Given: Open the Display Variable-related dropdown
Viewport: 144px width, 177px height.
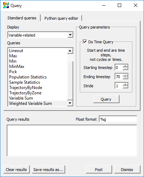Looking at the screenshot, I should coord(40,35).
